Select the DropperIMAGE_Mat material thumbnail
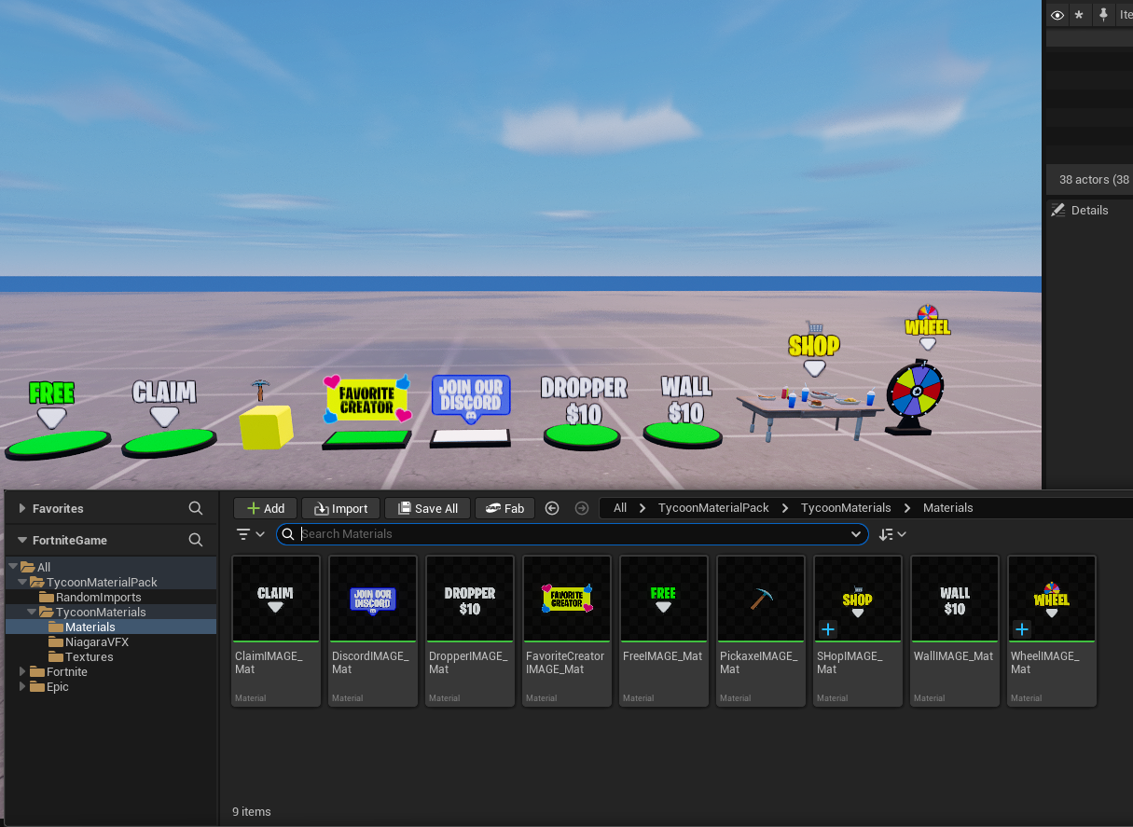Screen dimensions: 1133x827 pyautogui.click(x=470, y=599)
